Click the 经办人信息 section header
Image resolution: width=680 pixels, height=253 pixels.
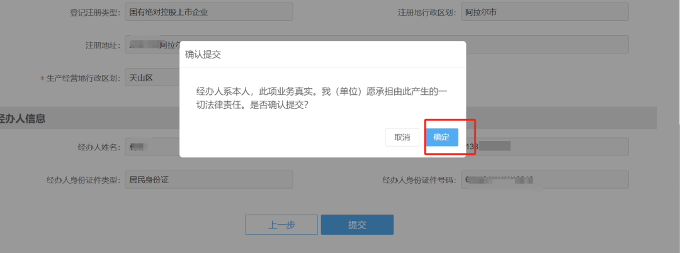tap(23, 119)
